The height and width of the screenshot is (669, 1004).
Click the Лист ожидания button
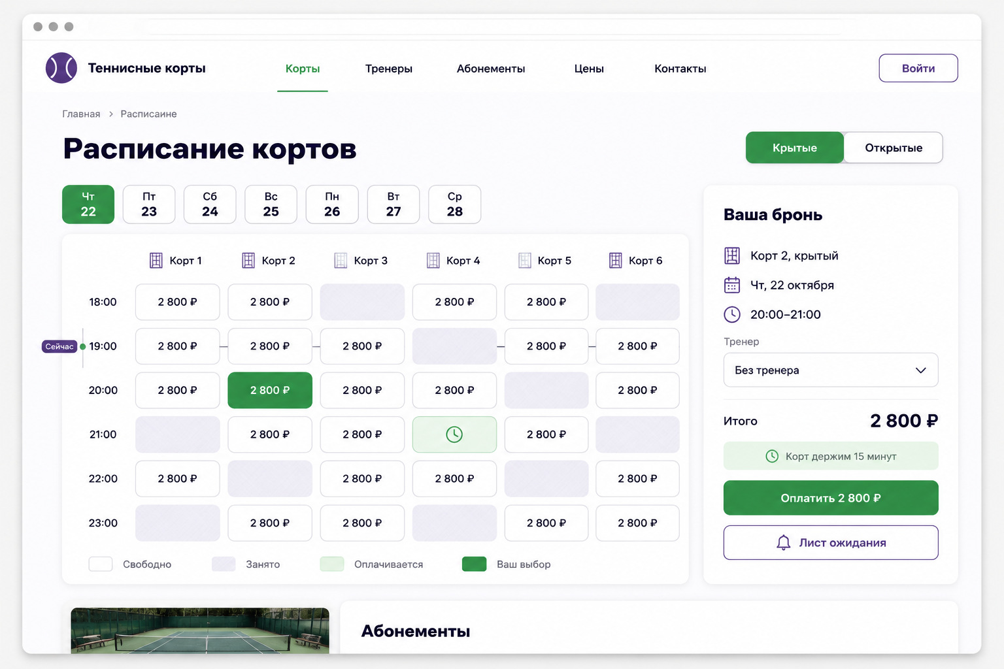831,542
